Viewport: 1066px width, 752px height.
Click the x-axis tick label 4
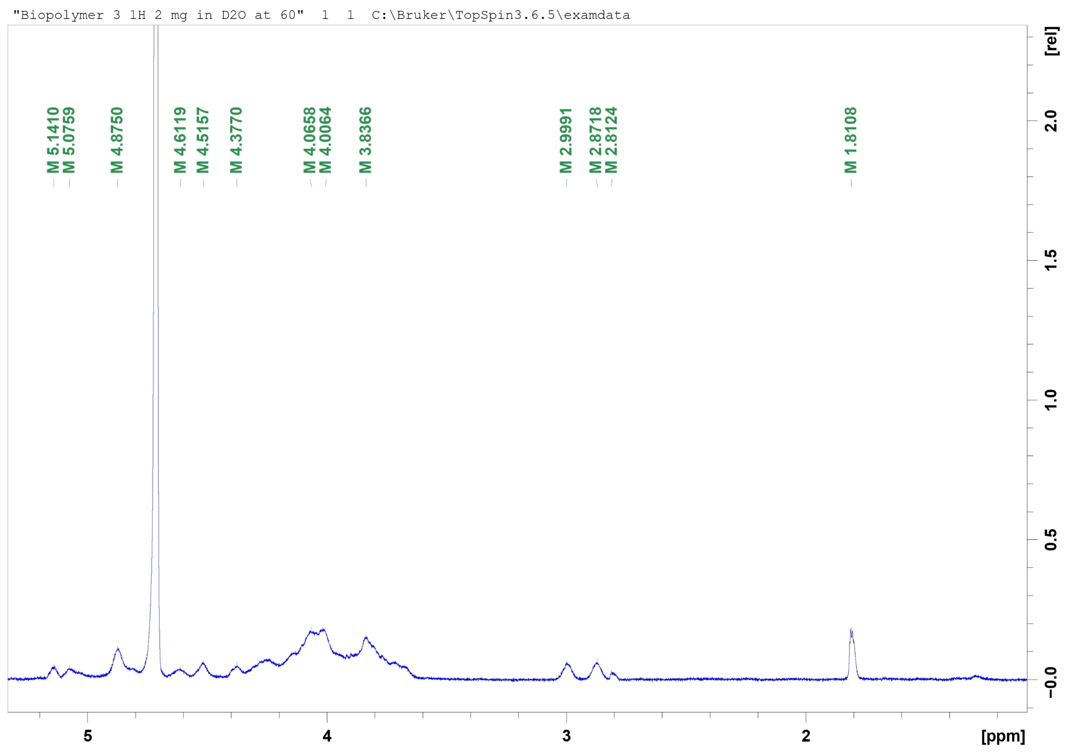[327, 736]
